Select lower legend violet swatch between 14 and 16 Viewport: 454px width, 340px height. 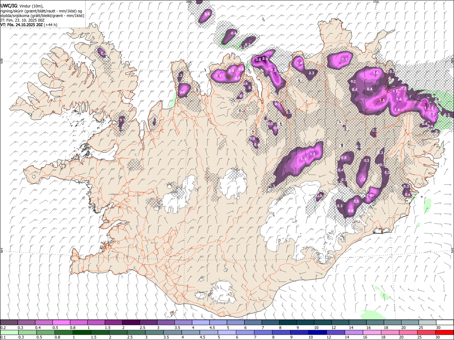pyautogui.click(x=354, y=332)
